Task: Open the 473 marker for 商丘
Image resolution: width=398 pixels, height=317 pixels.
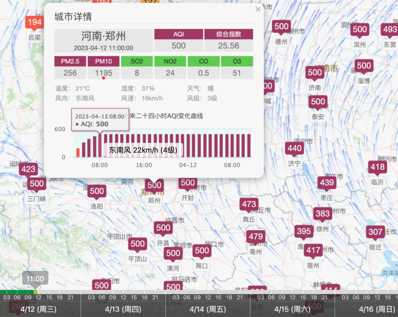Action: [x=249, y=204]
